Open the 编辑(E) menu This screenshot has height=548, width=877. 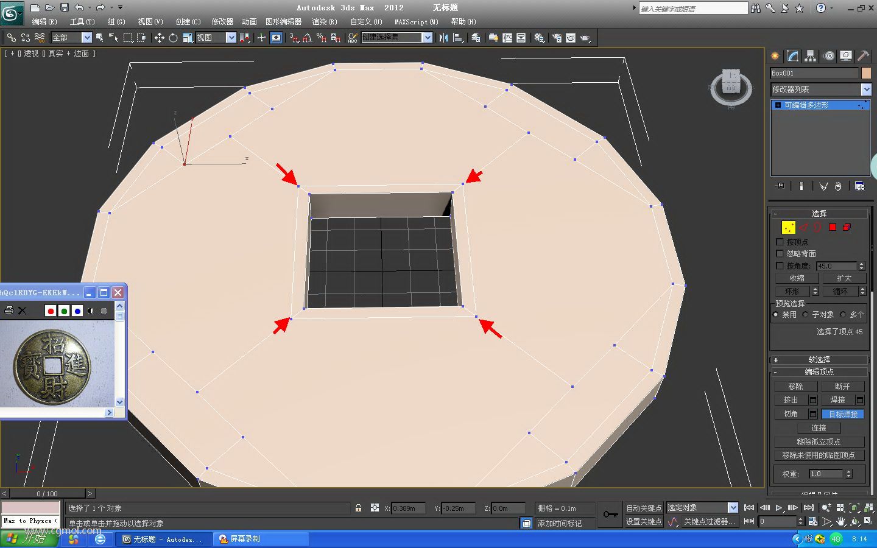click(44, 22)
